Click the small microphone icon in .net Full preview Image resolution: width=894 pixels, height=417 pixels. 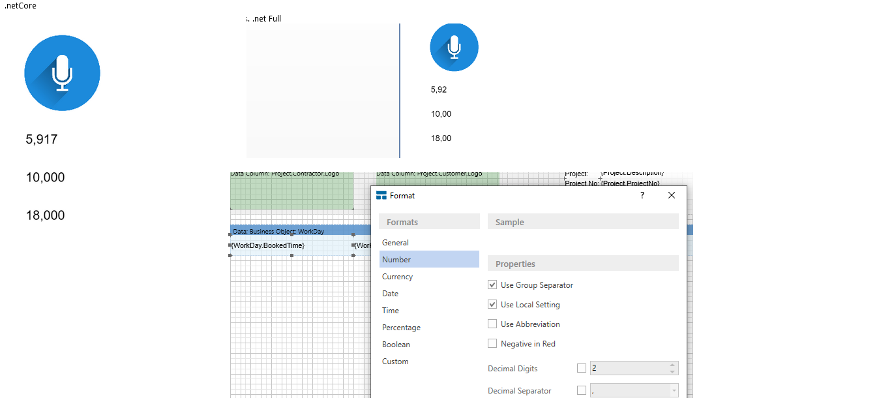click(454, 47)
